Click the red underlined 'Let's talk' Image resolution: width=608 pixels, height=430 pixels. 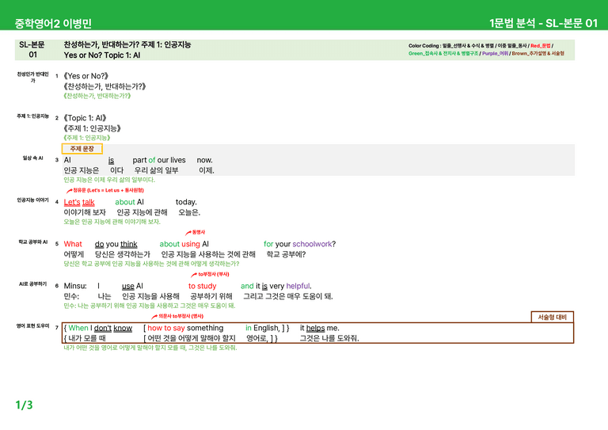click(79, 202)
